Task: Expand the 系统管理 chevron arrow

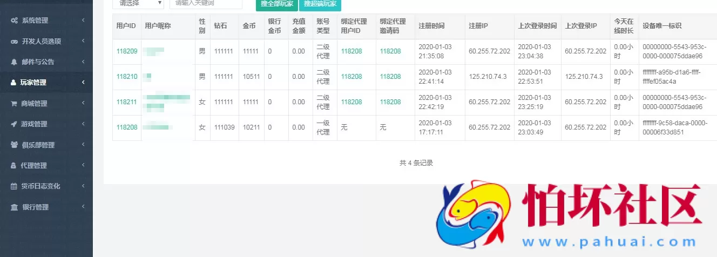Action: 83,21
